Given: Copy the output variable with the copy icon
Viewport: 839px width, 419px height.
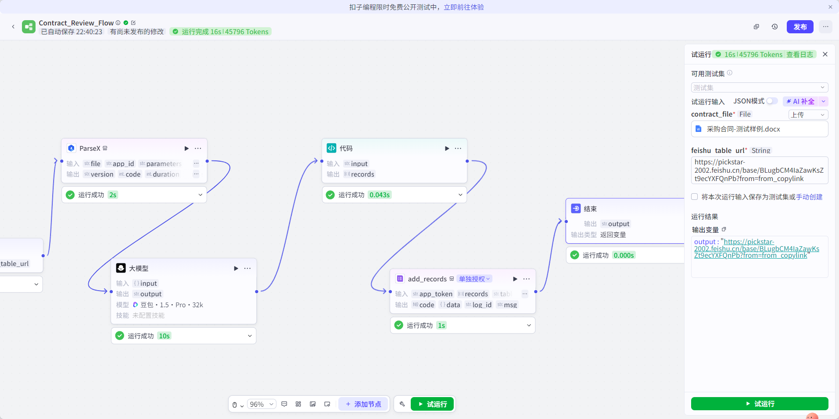Looking at the screenshot, I should pyautogui.click(x=724, y=229).
